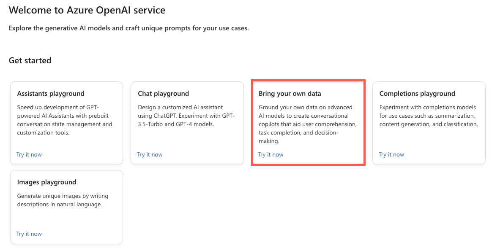492x251 pixels.
Task: Click the Completions playground title
Action: 417,93
